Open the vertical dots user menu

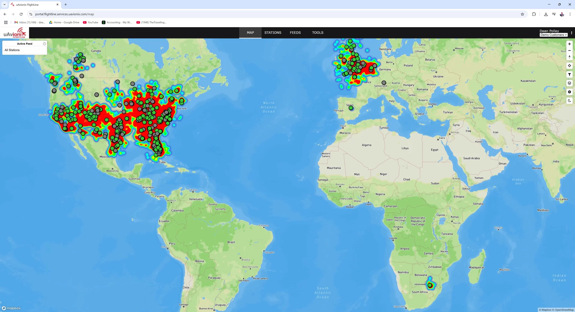[571, 33]
